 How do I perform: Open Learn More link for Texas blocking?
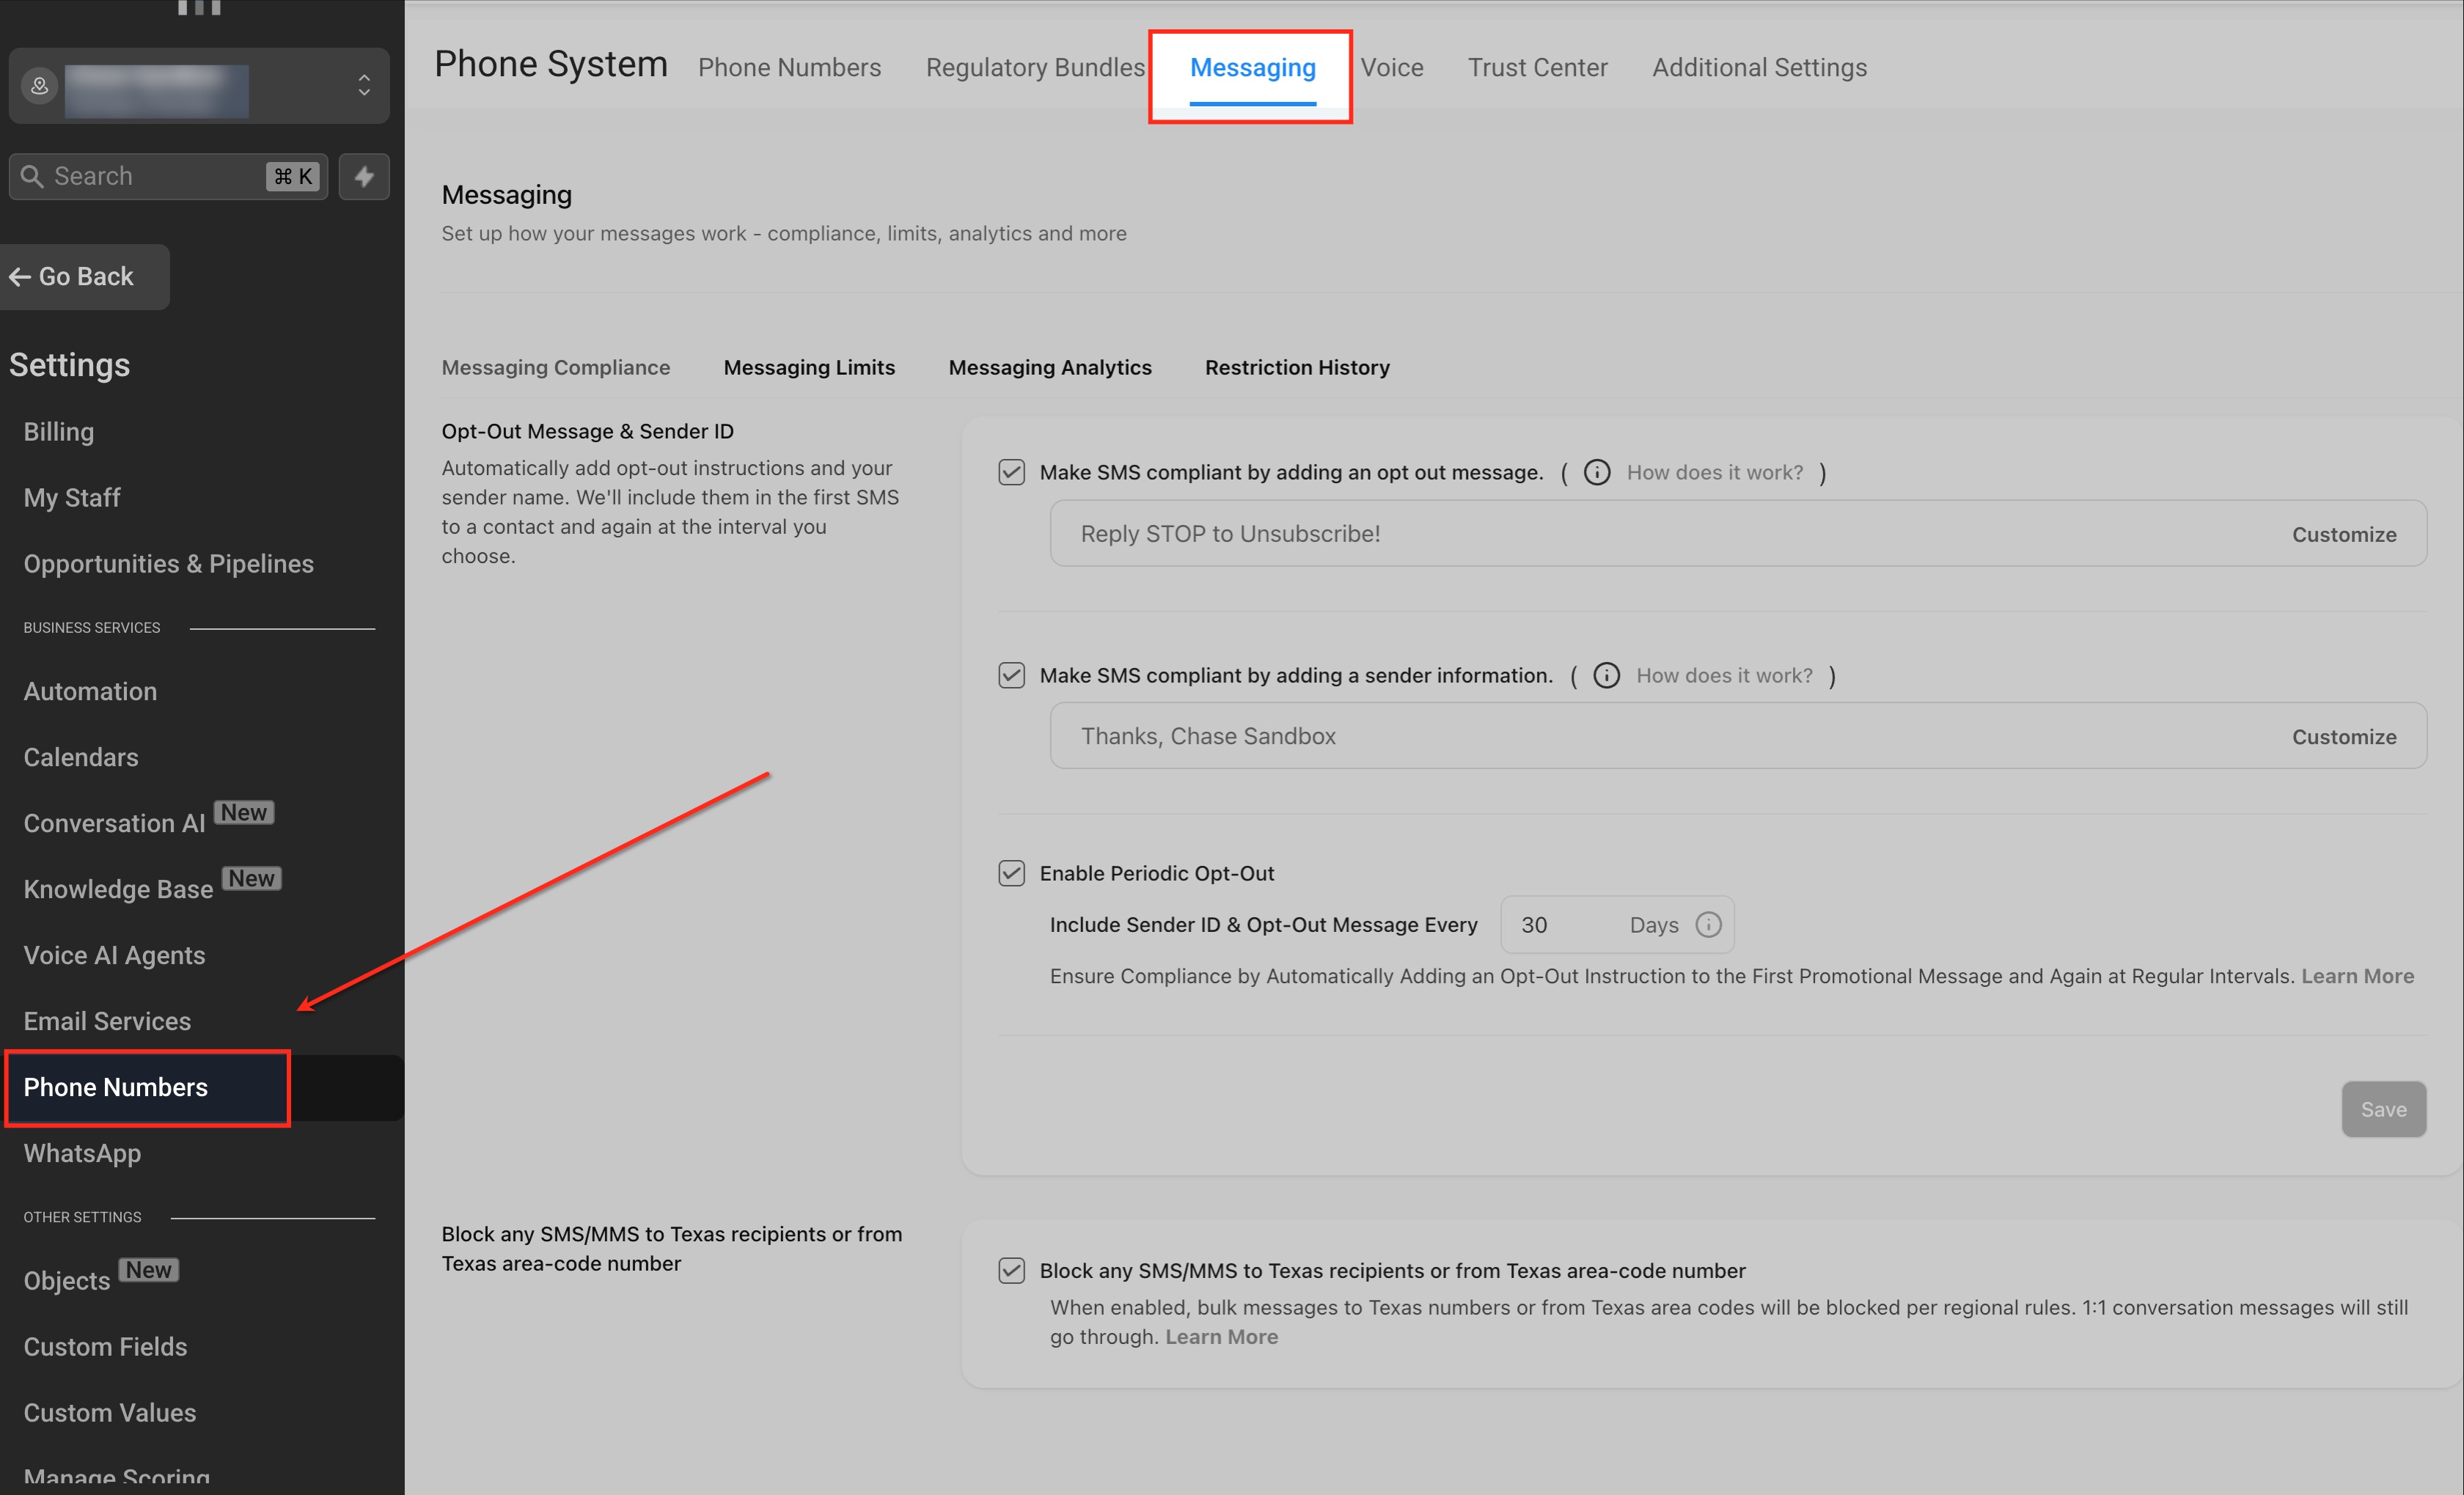click(x=1221, y=1338)
